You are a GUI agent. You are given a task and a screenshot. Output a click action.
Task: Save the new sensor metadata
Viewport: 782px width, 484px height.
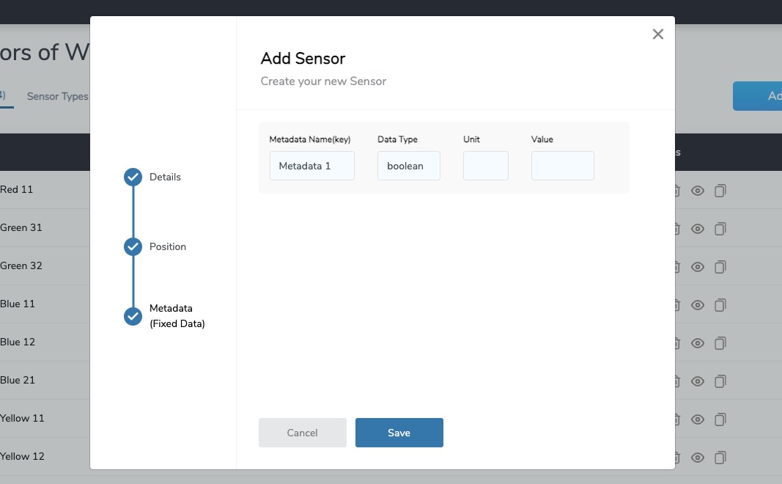click(x=399, y=433)
